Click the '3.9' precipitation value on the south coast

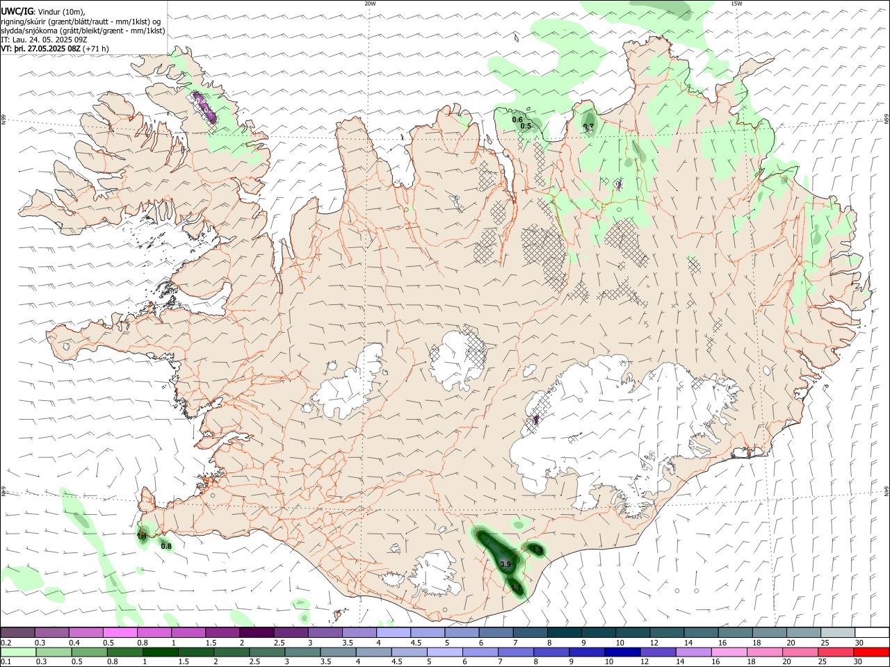coord(505,565)
